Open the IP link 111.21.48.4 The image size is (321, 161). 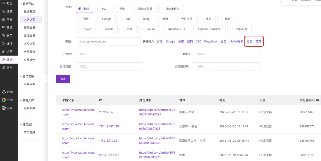(106, 112)
